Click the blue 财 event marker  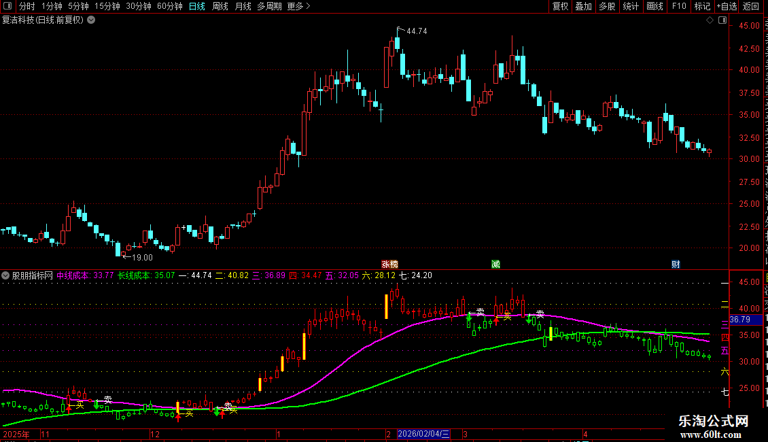676,264
